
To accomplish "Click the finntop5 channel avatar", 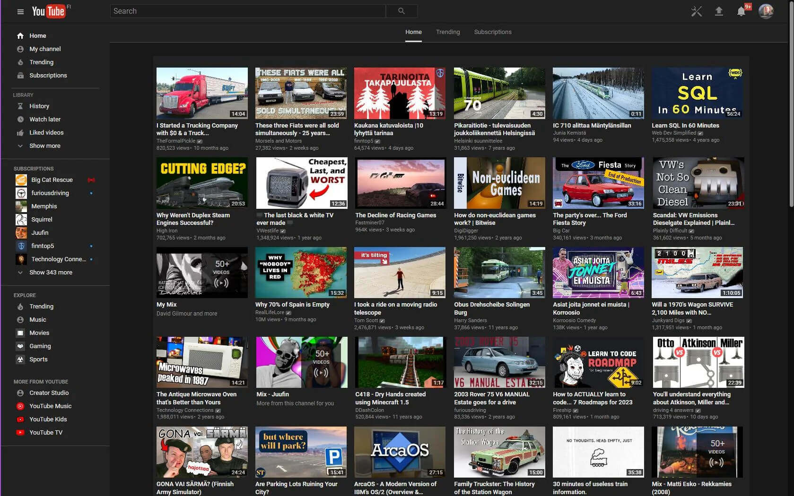I will [x=21, y=246].
